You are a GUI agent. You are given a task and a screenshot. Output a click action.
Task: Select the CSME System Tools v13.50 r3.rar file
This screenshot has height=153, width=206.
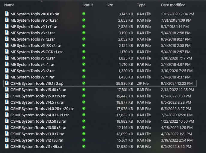pos(38,121)
